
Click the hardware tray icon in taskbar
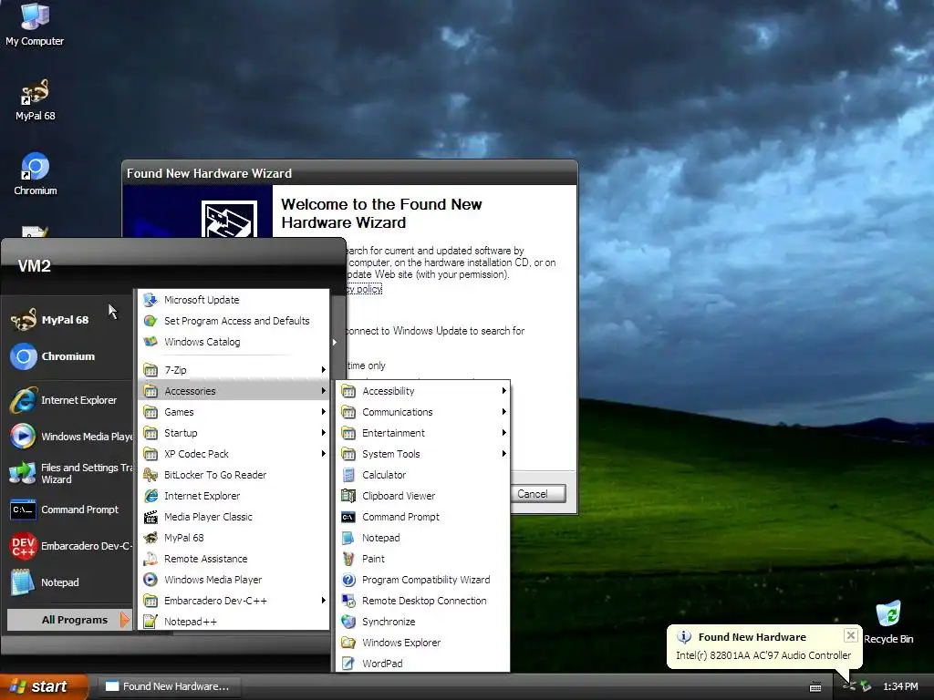849,686
